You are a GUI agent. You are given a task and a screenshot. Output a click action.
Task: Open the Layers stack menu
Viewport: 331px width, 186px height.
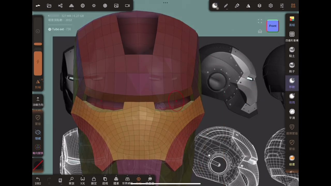[x=259, y=6]
